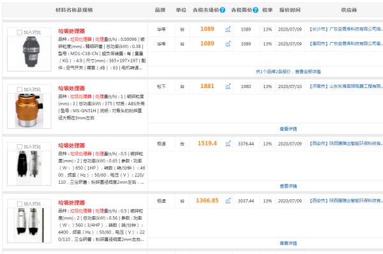Click list price 1980
Screen dimensions: 383x254
246,86
